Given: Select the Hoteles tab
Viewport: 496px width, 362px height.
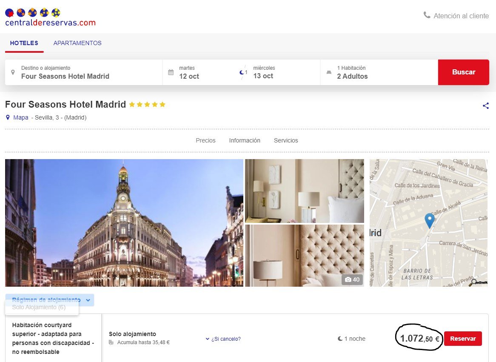Looking at the screenshot, I should pos(24,43).
